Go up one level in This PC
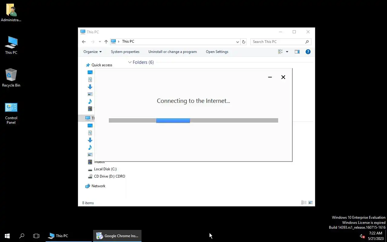Viewport: 387px width, 242px height. [106, 42]
